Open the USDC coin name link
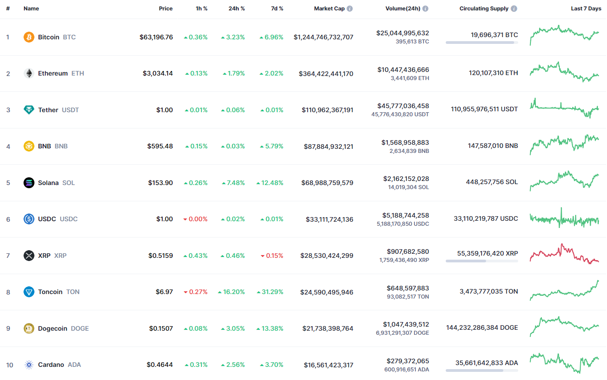607x380 pixels. tap(47, 219)
